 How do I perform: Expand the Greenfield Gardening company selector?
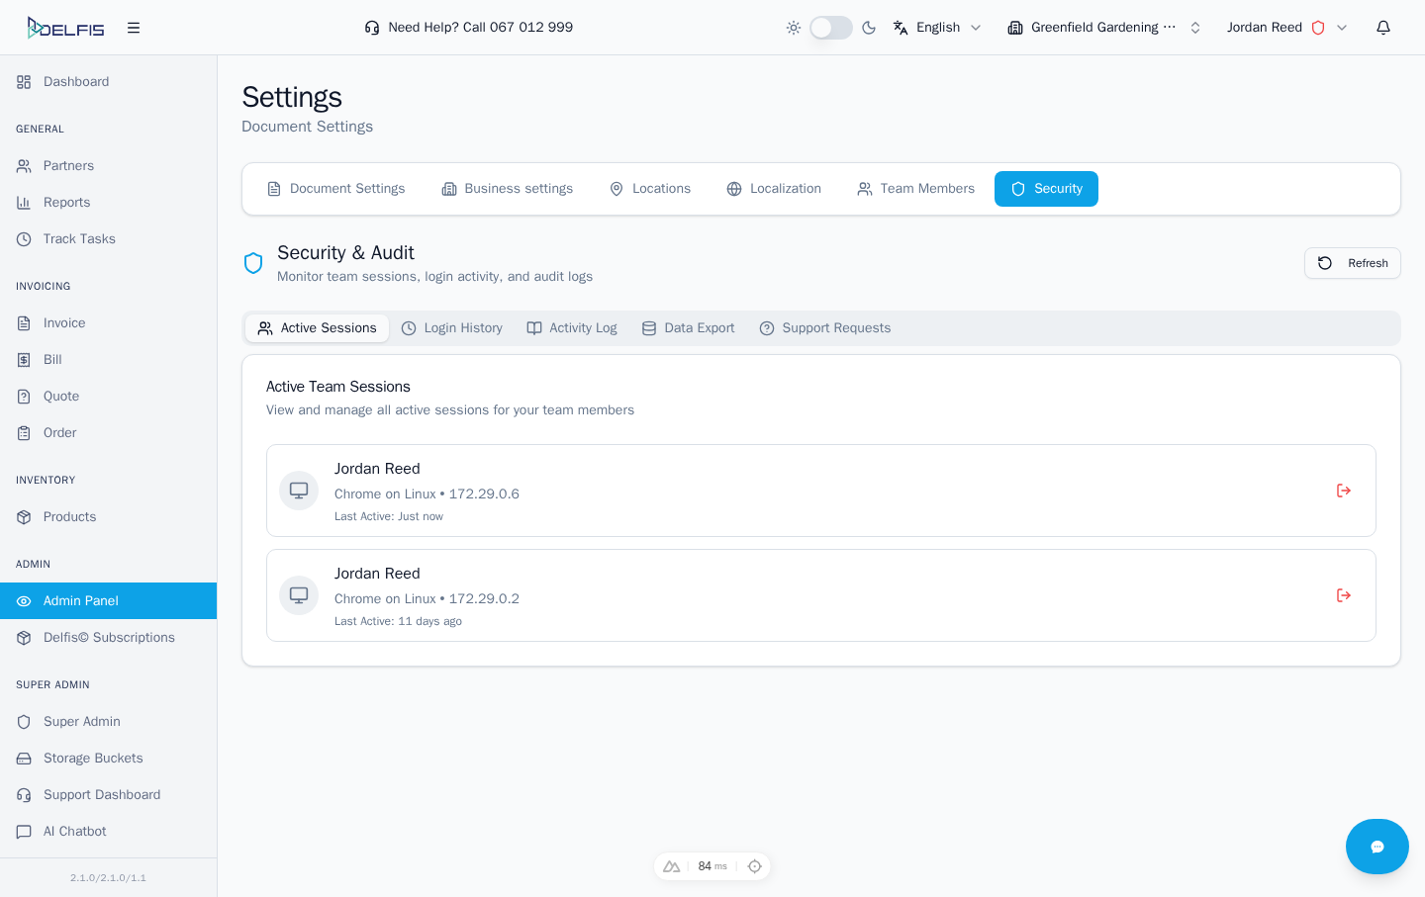point(1103,28)
